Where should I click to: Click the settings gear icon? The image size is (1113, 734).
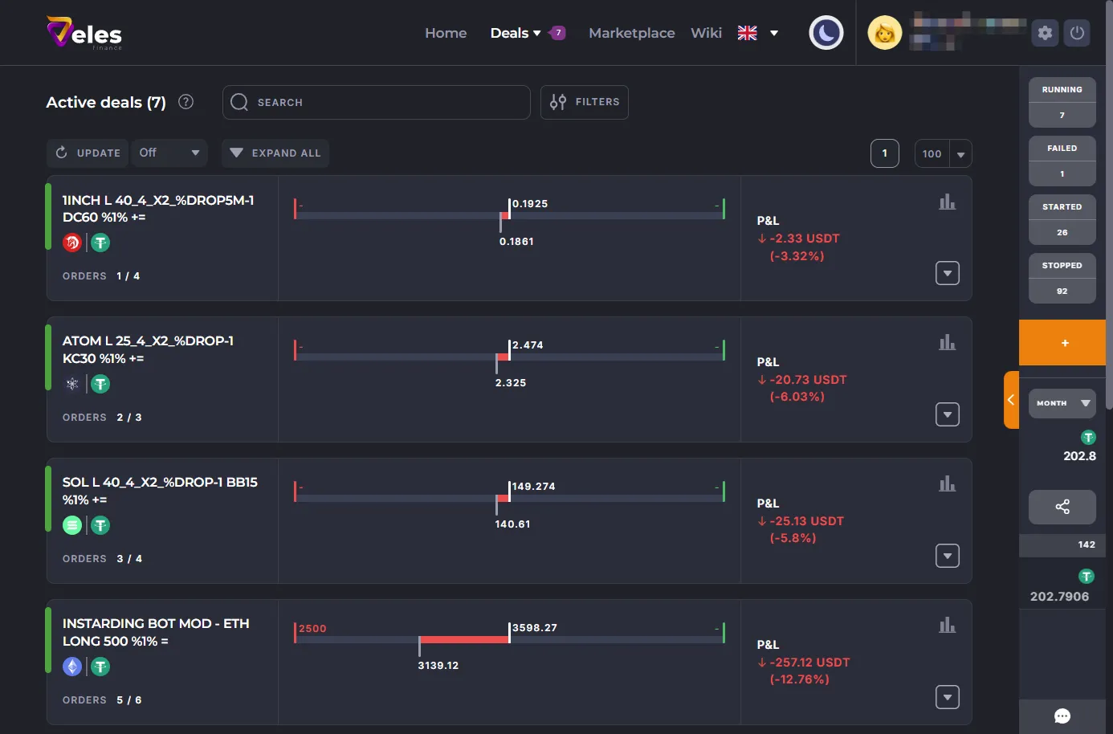[x=1045, y=33]
